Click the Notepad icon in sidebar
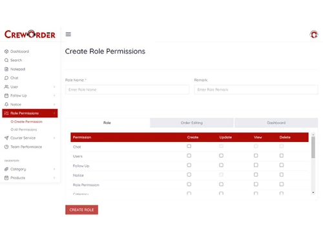 click(6, 69)
